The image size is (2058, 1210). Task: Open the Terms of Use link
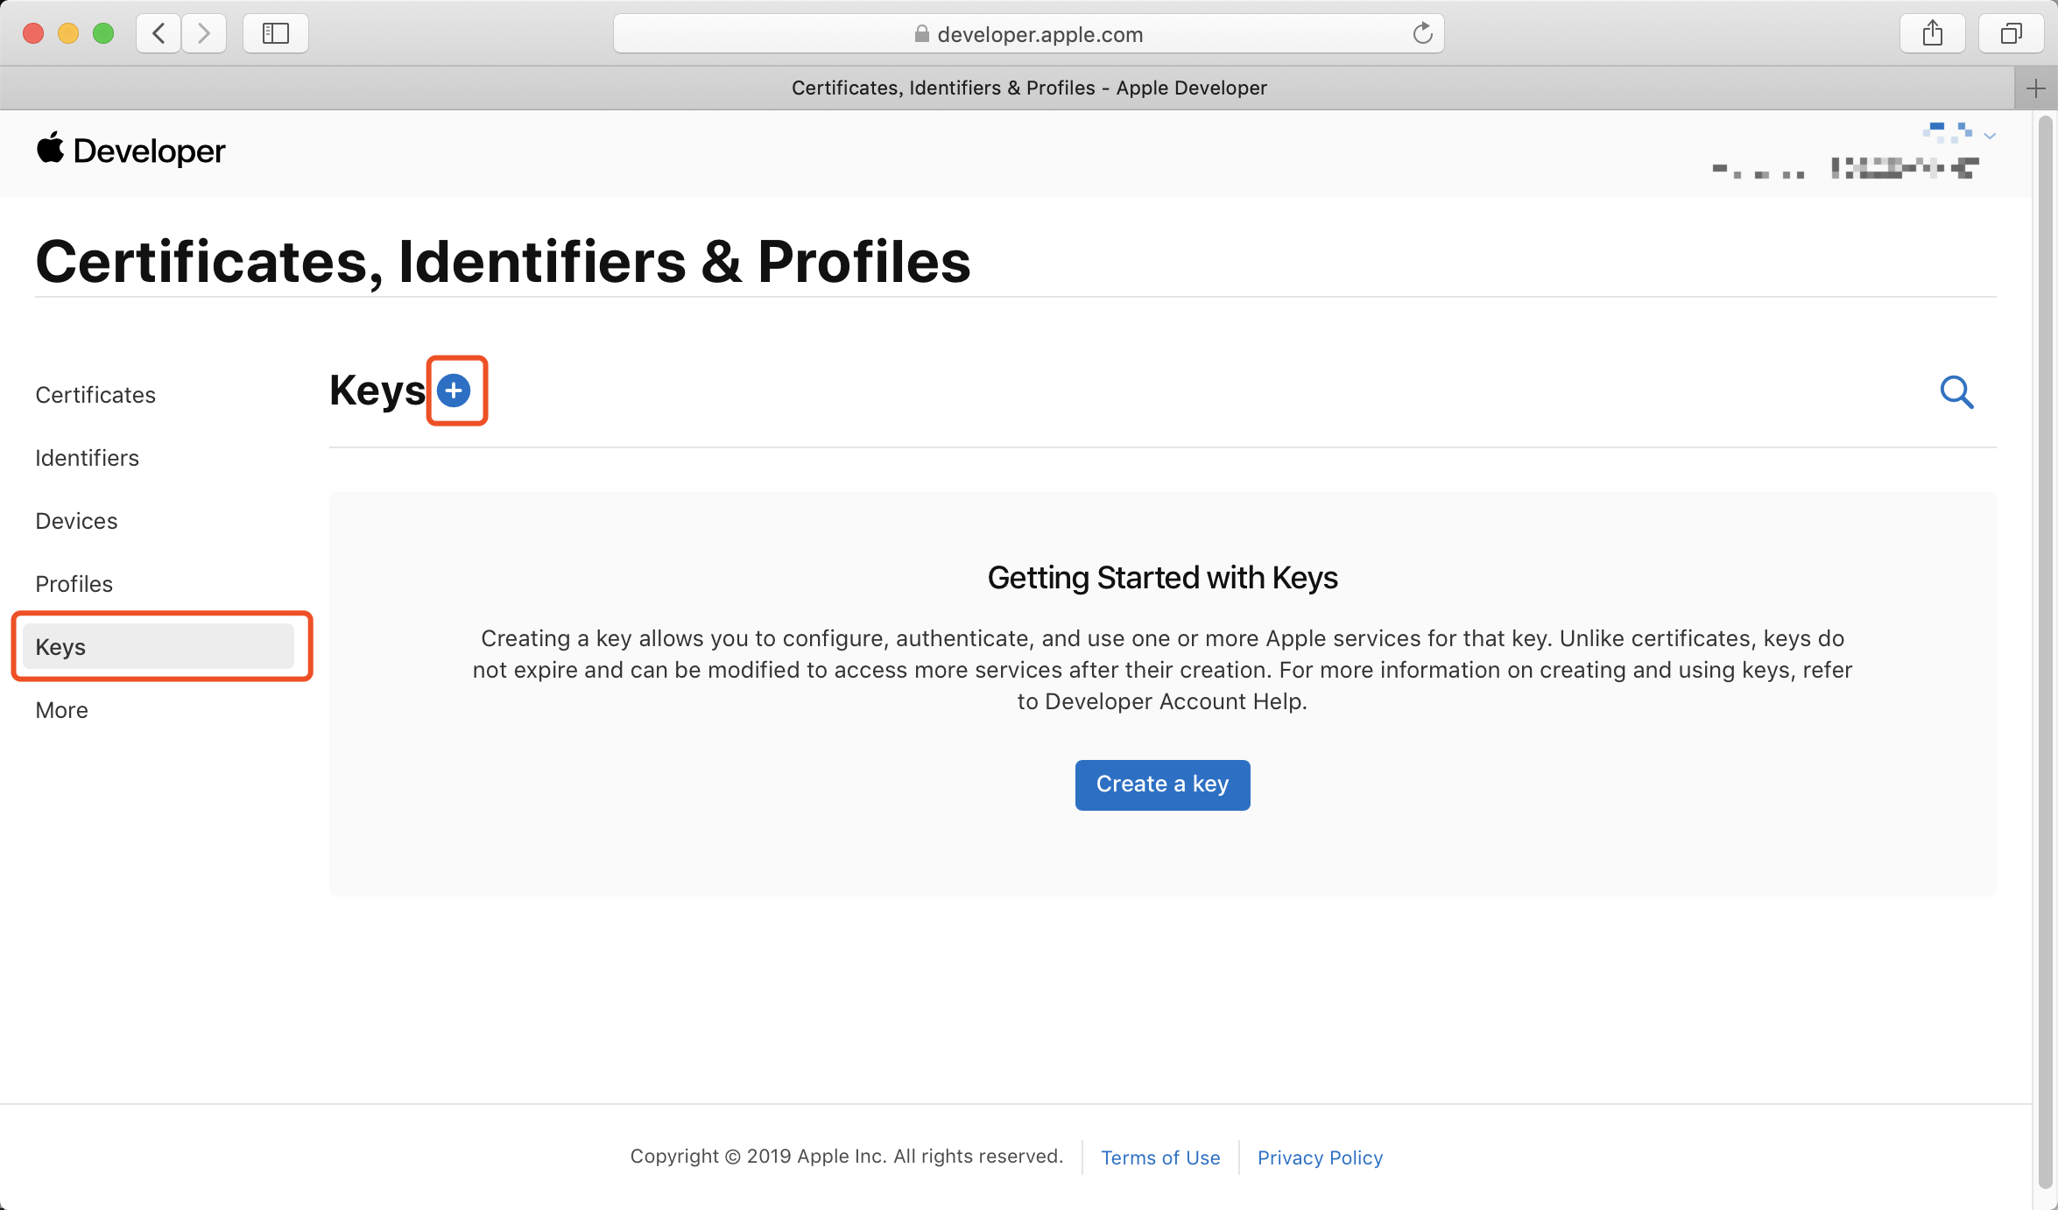click(1160, 1157)
